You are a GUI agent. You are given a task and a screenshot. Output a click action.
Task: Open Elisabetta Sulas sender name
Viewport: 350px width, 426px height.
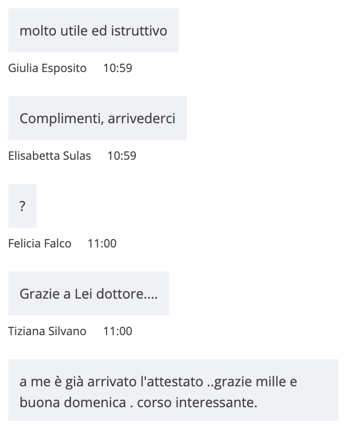pyautogui.click(x=50, y=156)
